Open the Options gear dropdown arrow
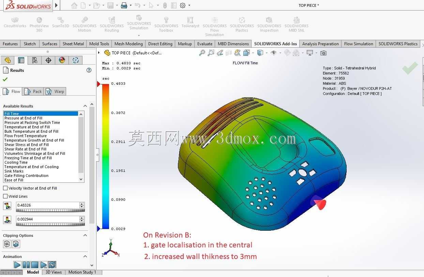This screenshot has height=277, width=424. click(189, 5)
